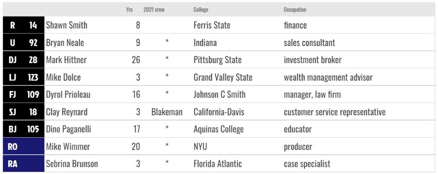Image resolution: width=438 pixels, height=174 pixels.
Task: Click the SJ 18 side judge badge
Action: click(24, 112)
